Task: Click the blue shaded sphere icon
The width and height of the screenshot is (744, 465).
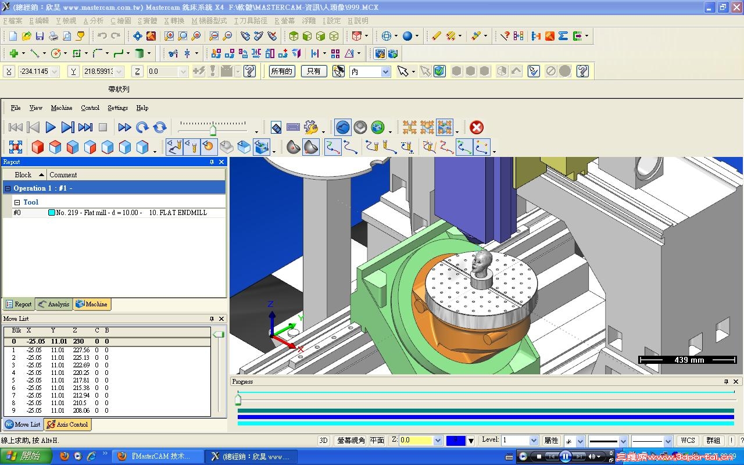Action: point(407,36)
